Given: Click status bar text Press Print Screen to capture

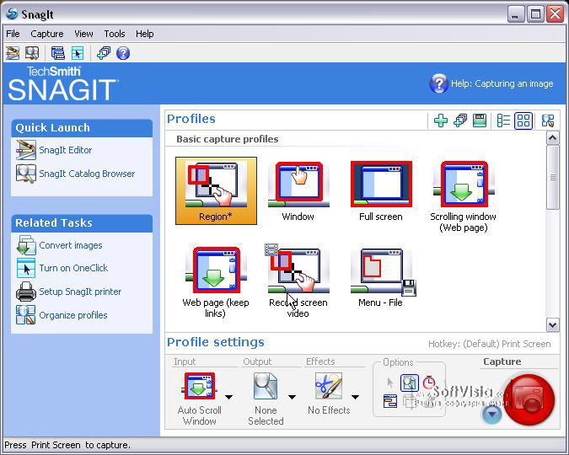Looking at the screenshot, I should coord(67,445).
